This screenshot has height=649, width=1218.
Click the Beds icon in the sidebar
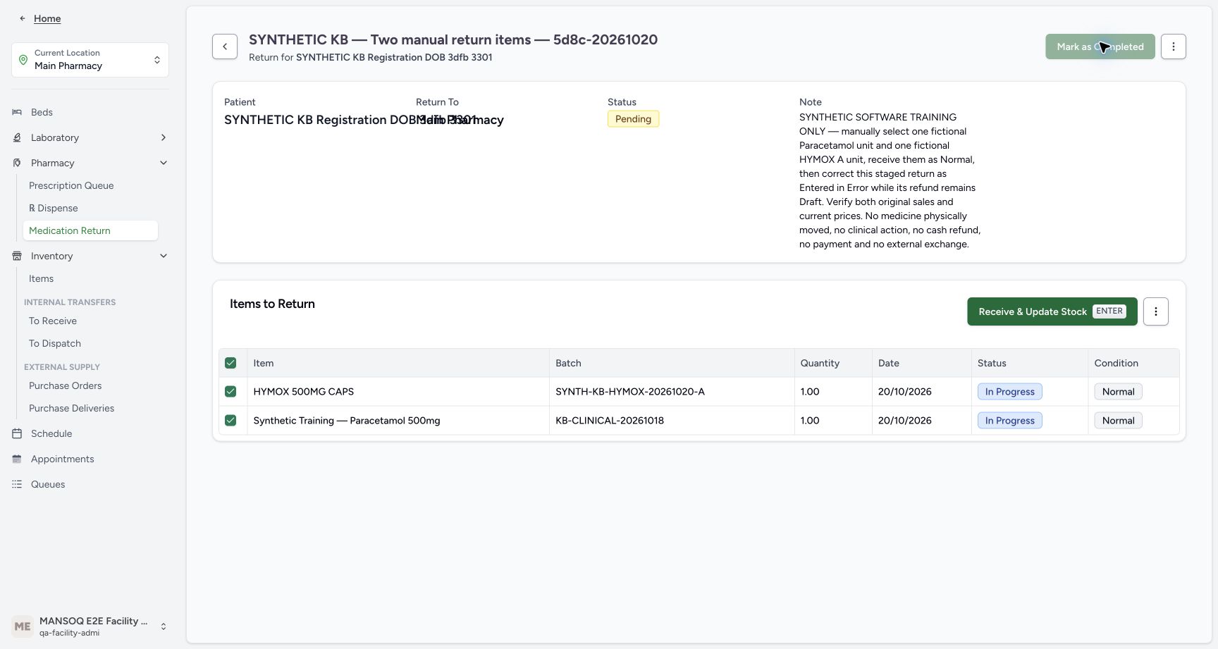click(17, 112)
